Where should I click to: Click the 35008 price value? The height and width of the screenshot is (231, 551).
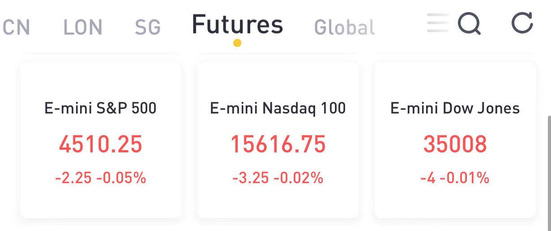tap(455, 144)
